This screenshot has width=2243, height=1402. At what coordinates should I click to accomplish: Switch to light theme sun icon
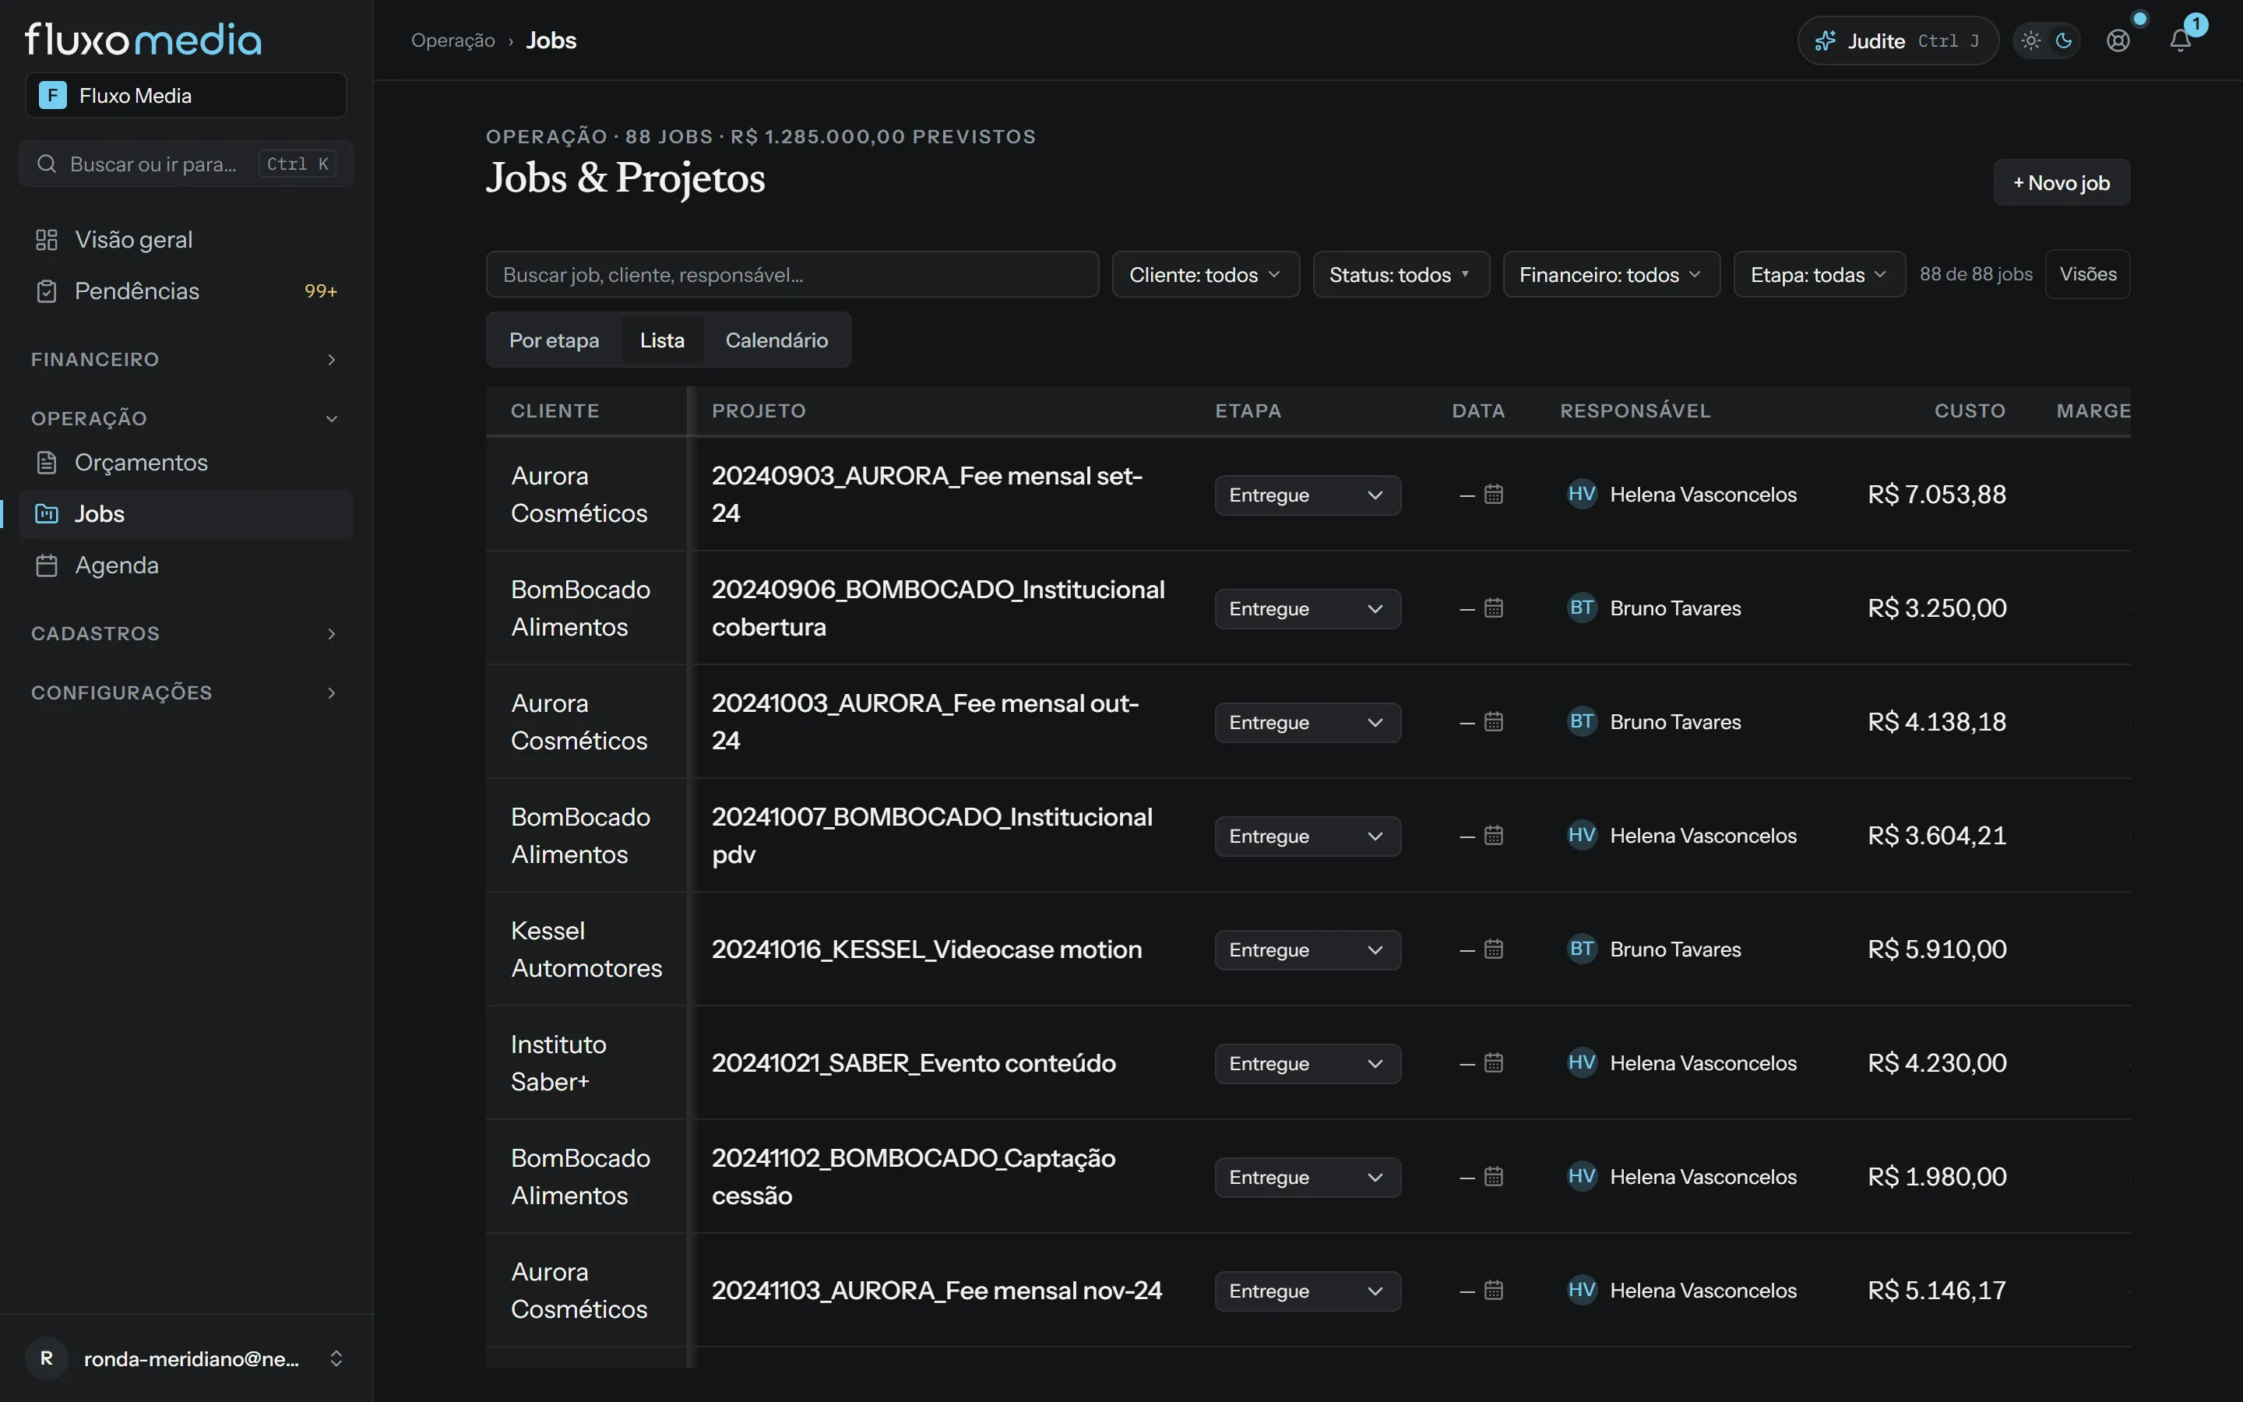2030,41
